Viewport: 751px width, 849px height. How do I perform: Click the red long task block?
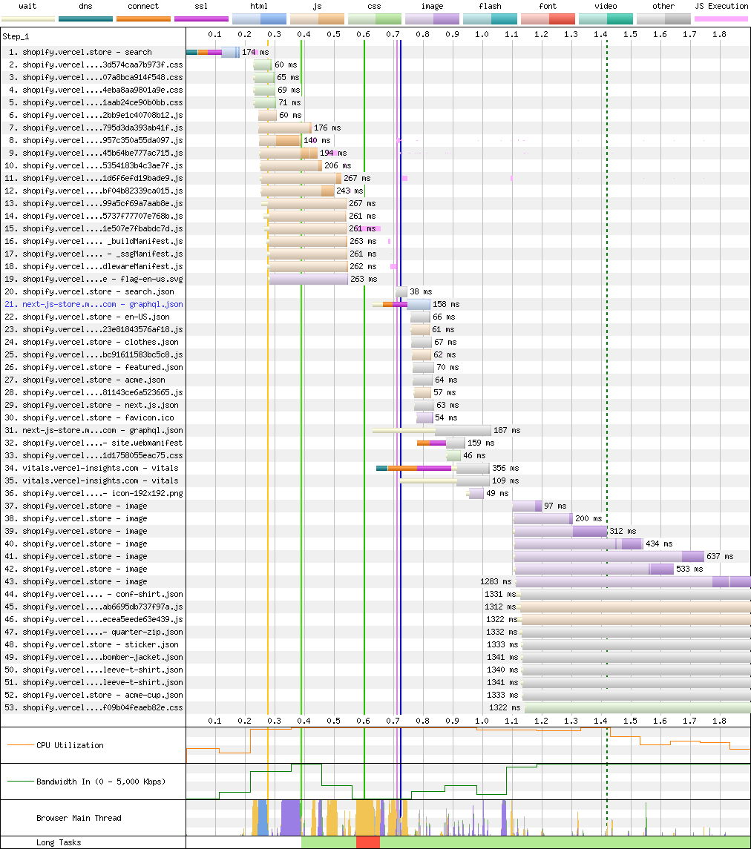coord(368,842)
